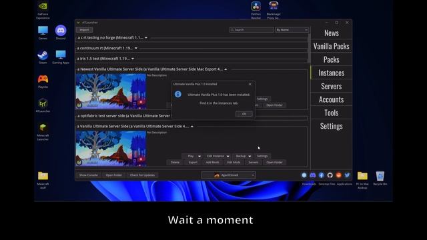Click the Show Console button
The width and height of the screenshot is (427, 240).
point(88,175)
